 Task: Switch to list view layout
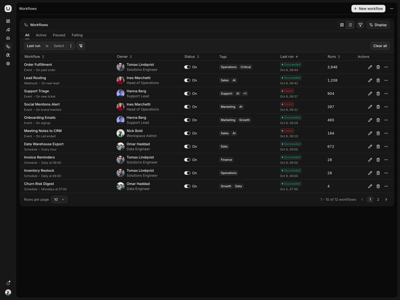[350, 25]
